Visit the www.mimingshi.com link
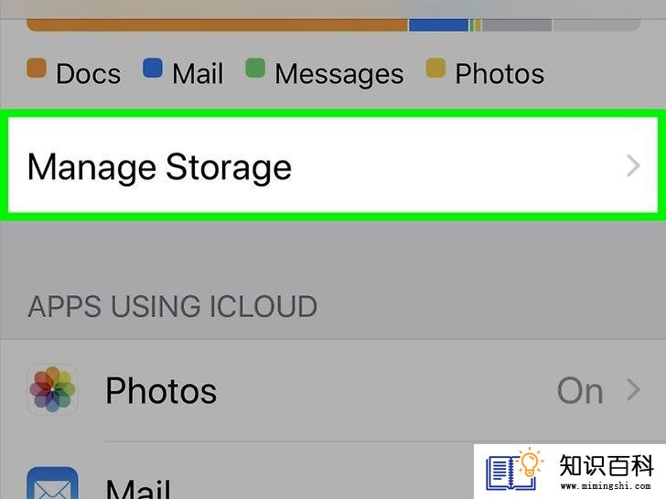Viewport: 666px width, 499px height. [x=606, y=486]
